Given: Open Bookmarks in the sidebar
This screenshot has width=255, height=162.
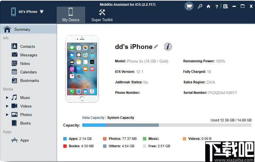Looking at the screenshot, I should click(x=29, y=81).
